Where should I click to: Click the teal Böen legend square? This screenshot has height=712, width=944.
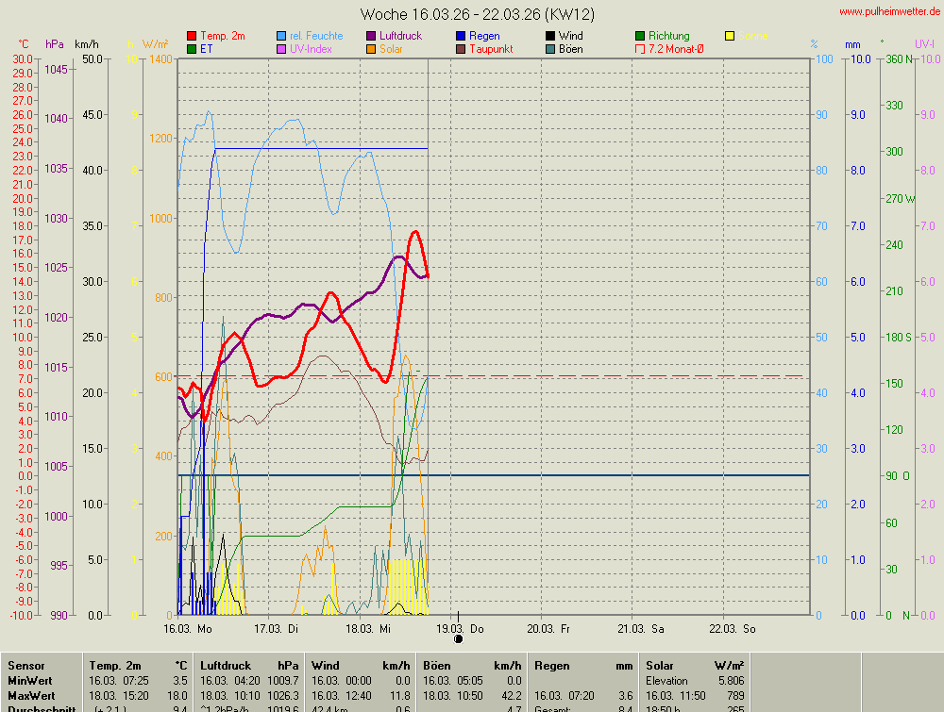[551, 49]
